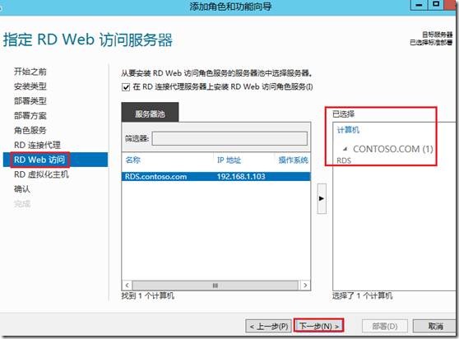Go to 安装类型 wizard step
Image resolution: width=459 pixels, height=339 pixels.
pos(30,86)
